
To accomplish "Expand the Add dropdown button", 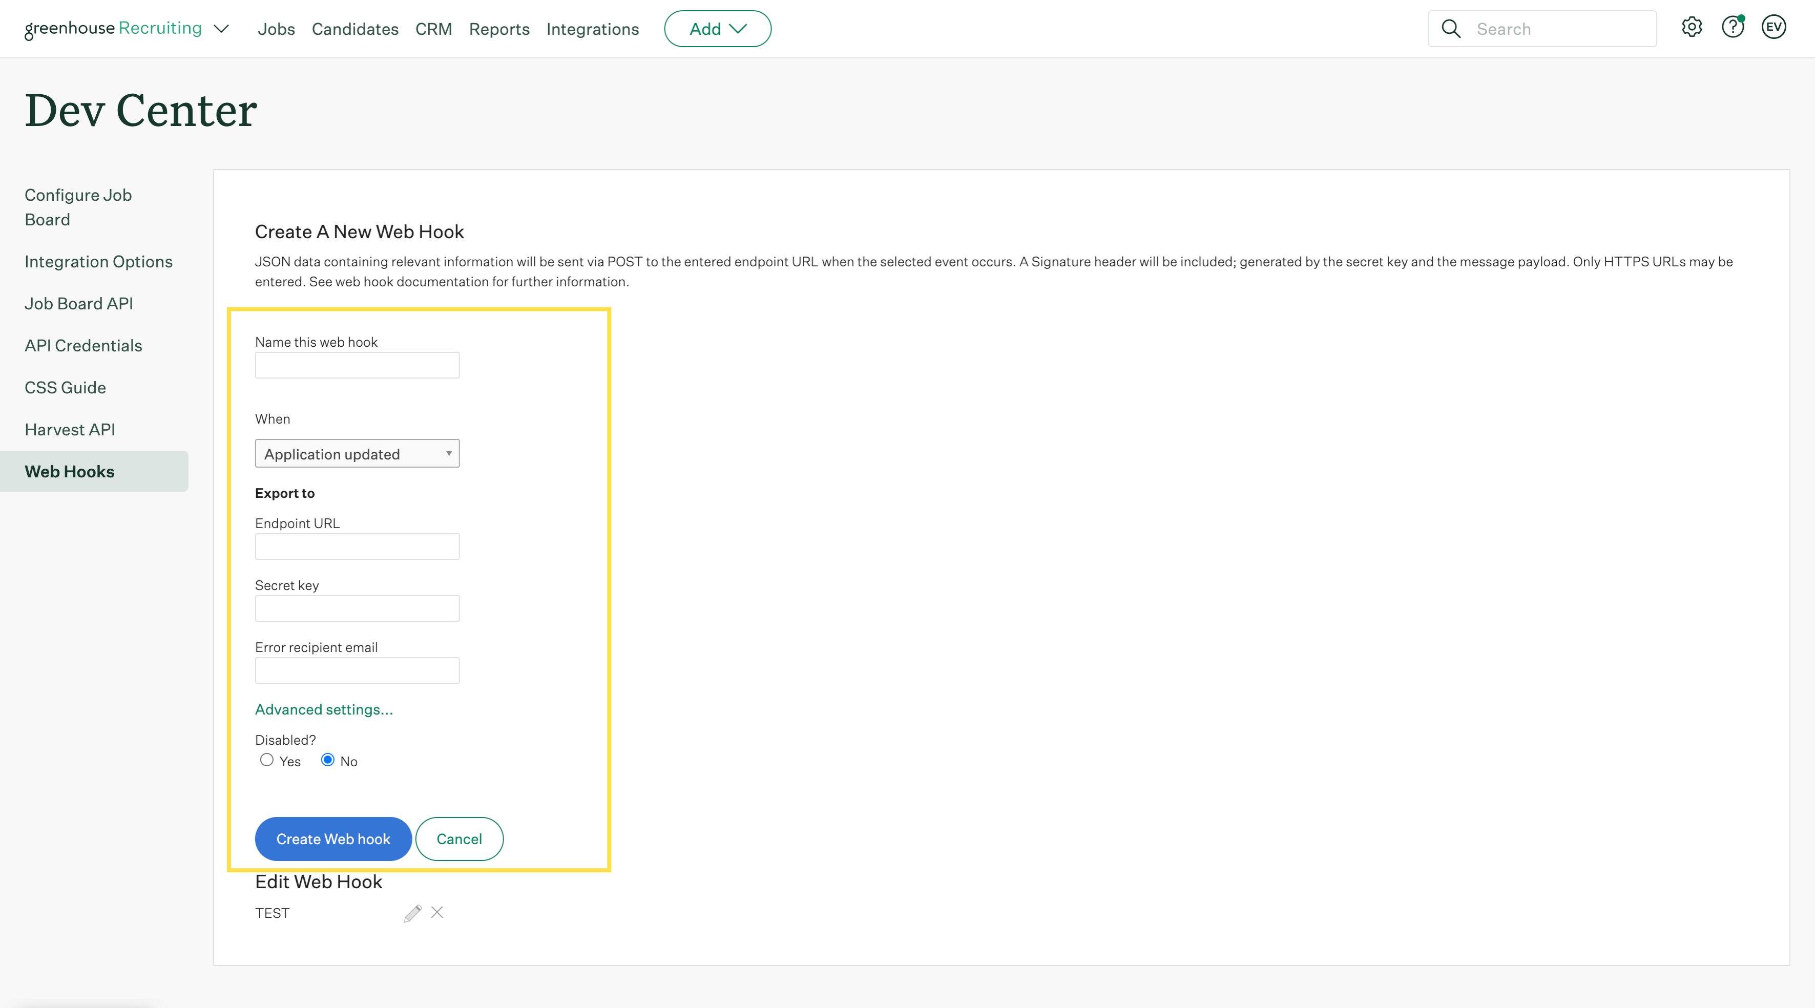I will (717, 29).
